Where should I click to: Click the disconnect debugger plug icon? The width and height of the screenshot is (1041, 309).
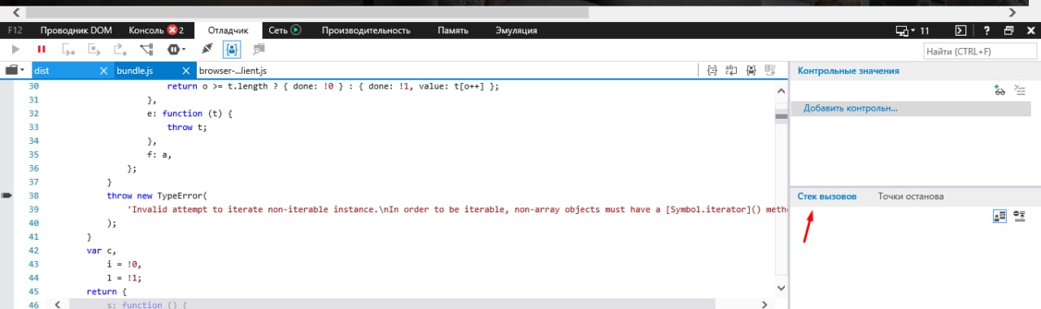coord(207,50)
